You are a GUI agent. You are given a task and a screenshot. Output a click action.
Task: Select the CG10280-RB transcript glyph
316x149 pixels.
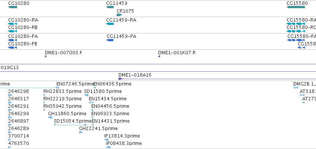(x=13, y=31)
